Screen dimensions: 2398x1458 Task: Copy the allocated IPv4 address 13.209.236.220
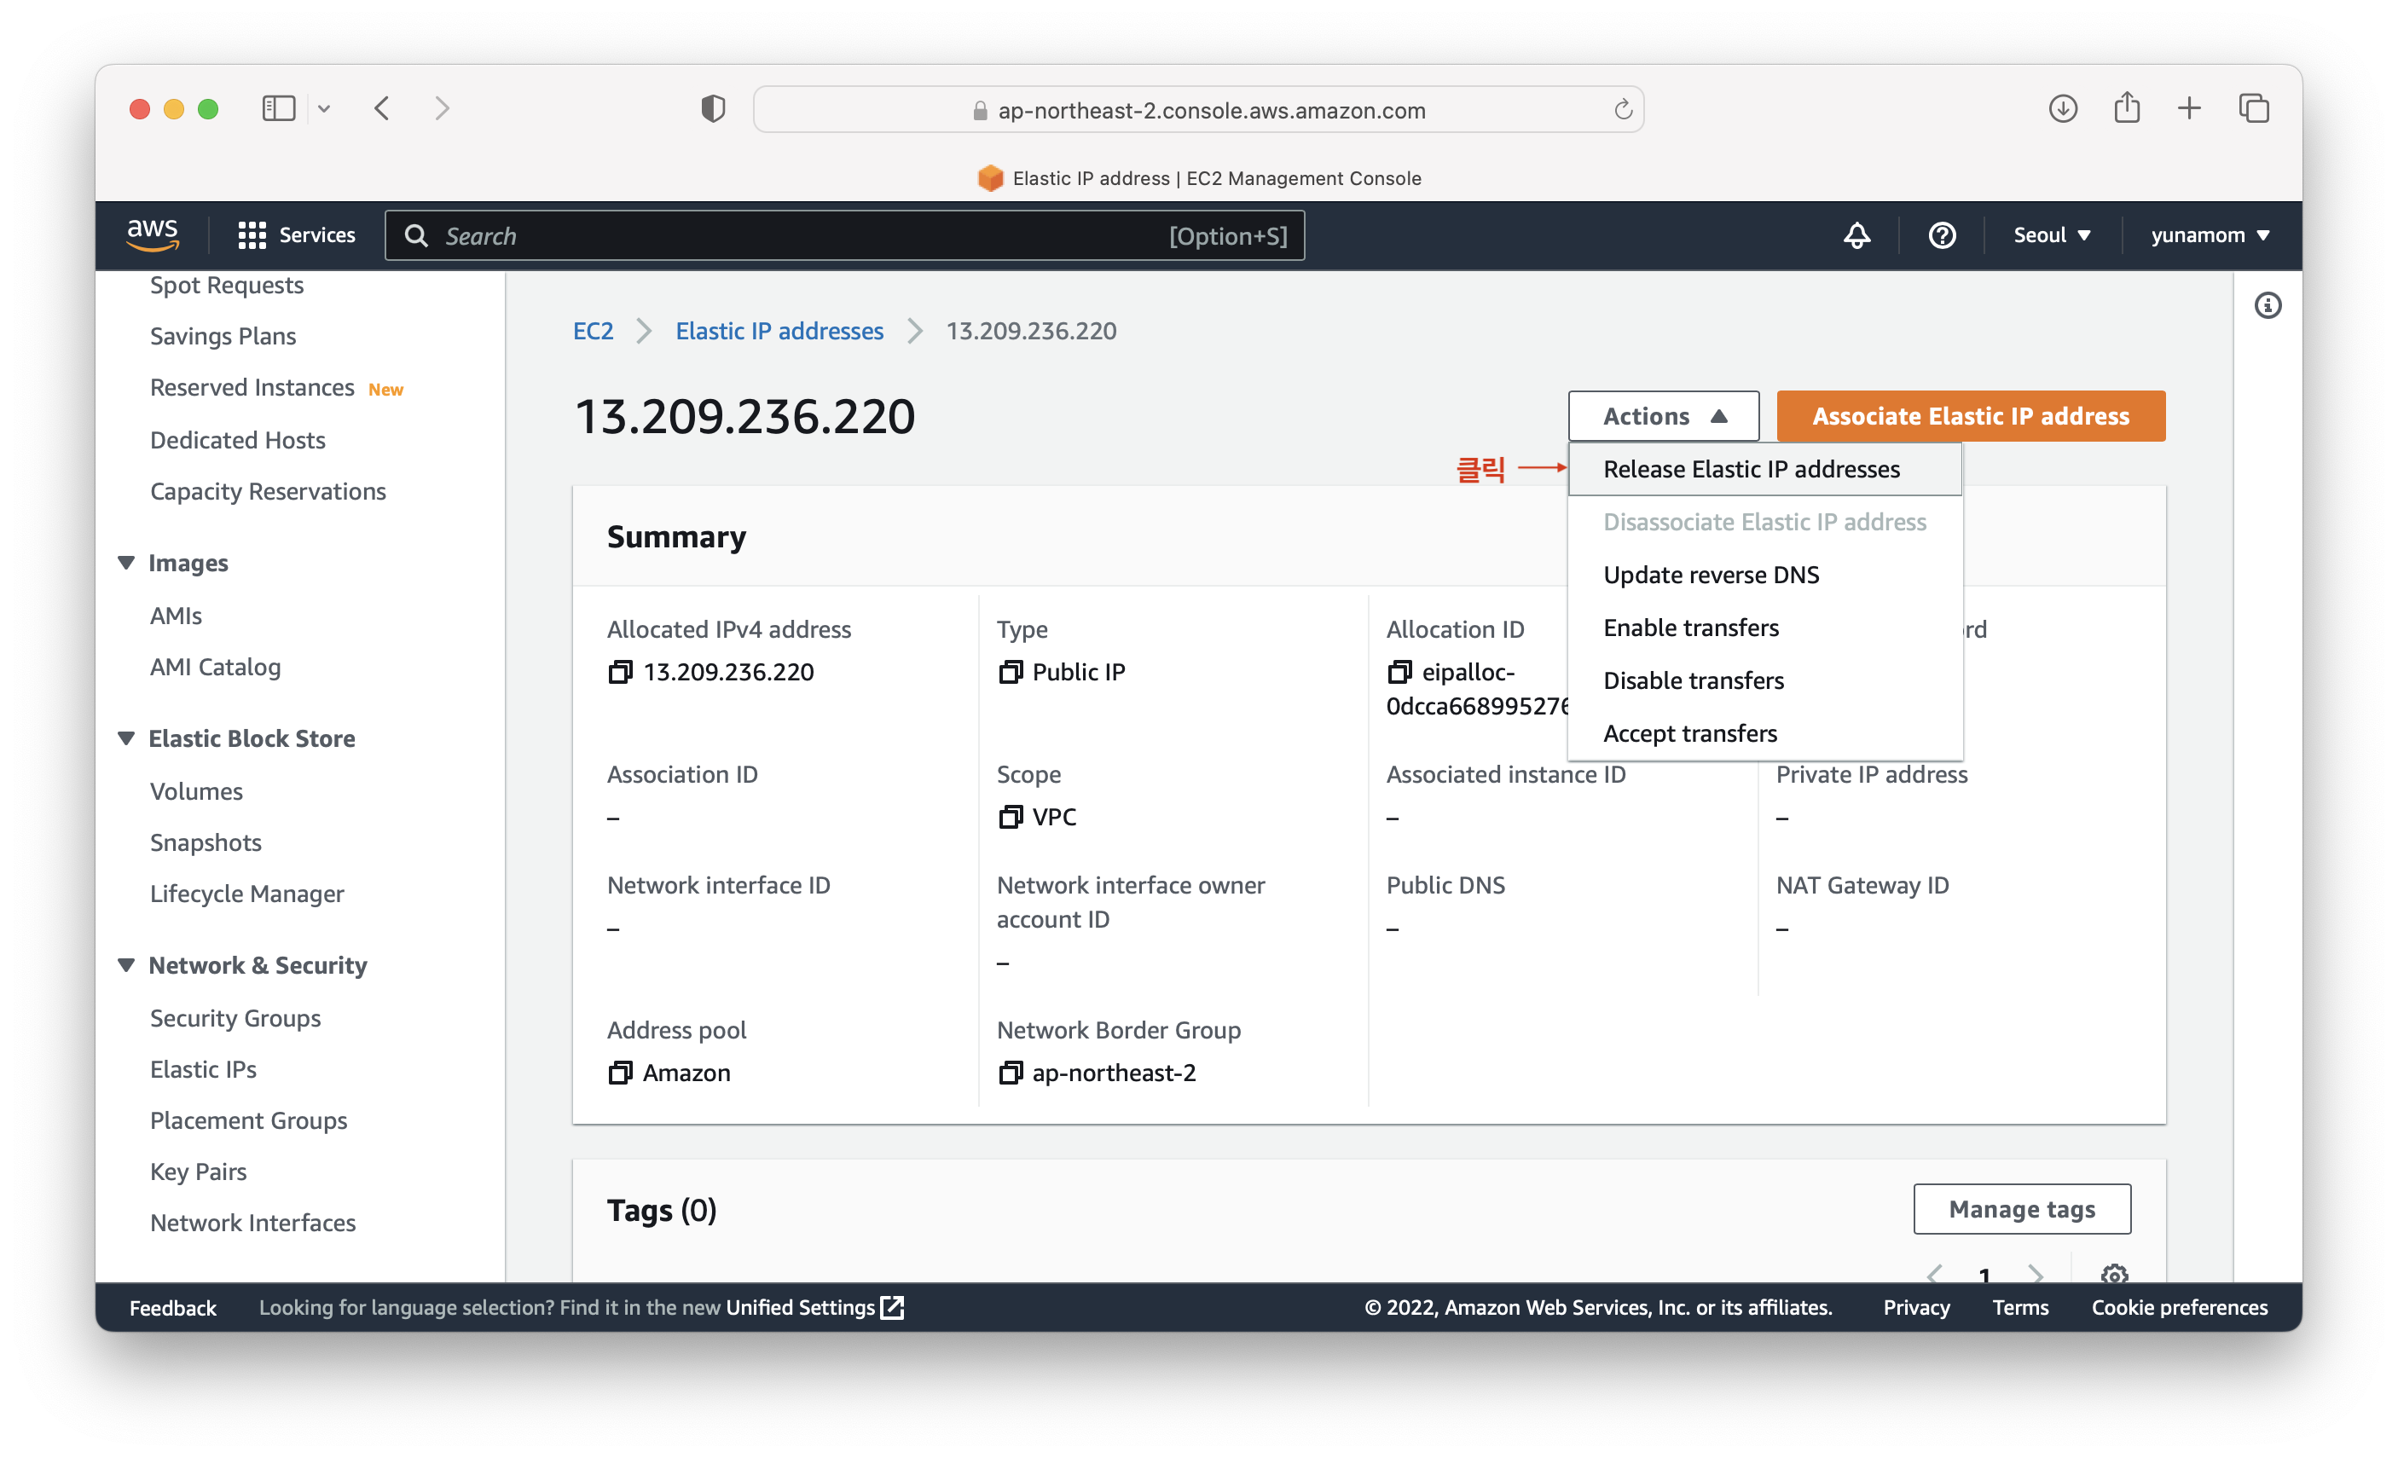point(620,672)
